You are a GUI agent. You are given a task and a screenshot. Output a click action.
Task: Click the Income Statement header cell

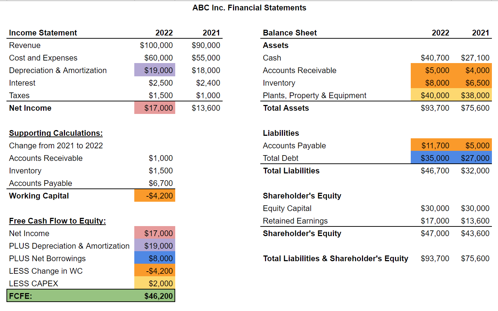tap(43, 33)
